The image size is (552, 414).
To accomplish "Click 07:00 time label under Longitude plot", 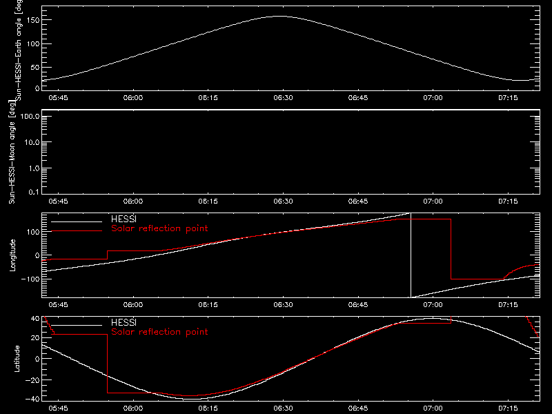I will tap(433, 305).
